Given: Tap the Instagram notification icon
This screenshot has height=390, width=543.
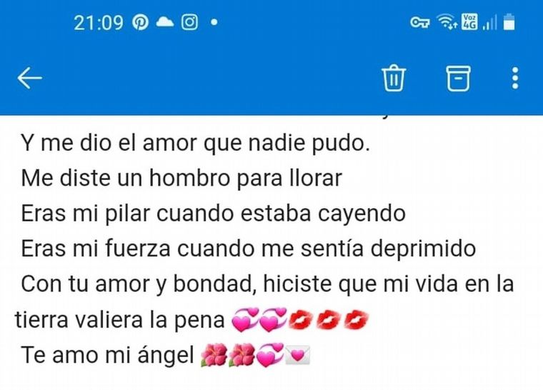Looking at the screenshot, I should click(190, 23).
